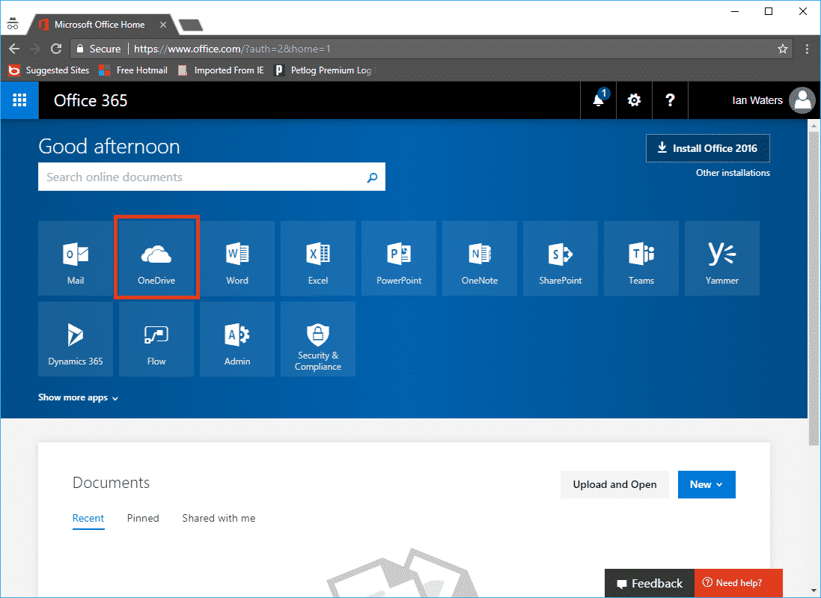This screenshot has width=821, height=598.
Task: Open settings gear in Office header
Action: tap(634, 100)
